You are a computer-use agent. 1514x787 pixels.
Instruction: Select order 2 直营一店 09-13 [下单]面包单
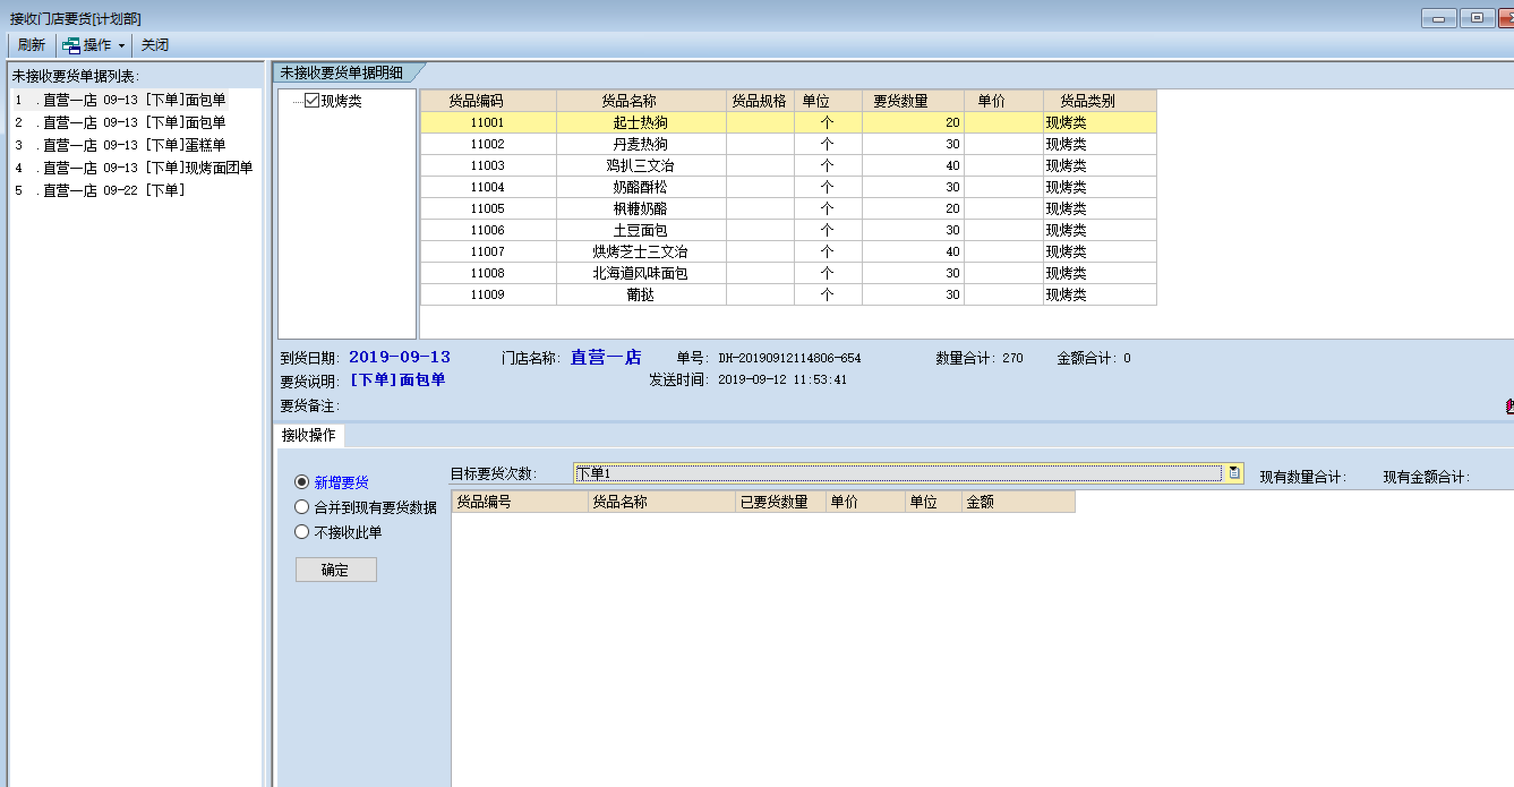tap(121, 122)
